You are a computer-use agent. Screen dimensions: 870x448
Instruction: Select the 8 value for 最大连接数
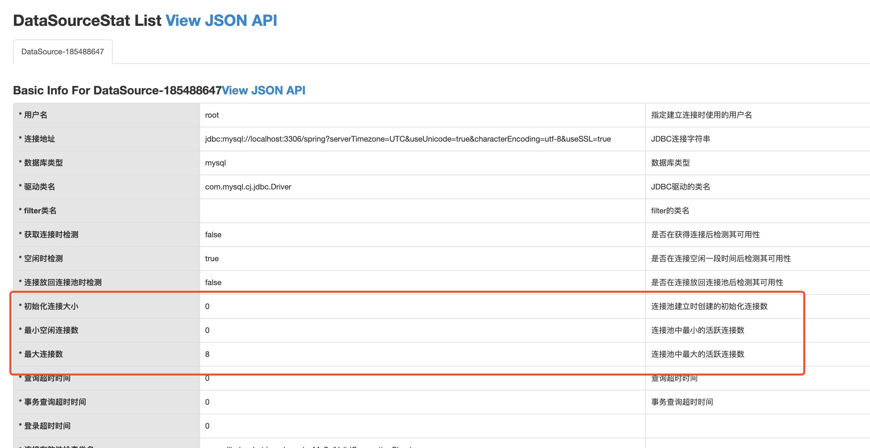(x=207, y=355)
